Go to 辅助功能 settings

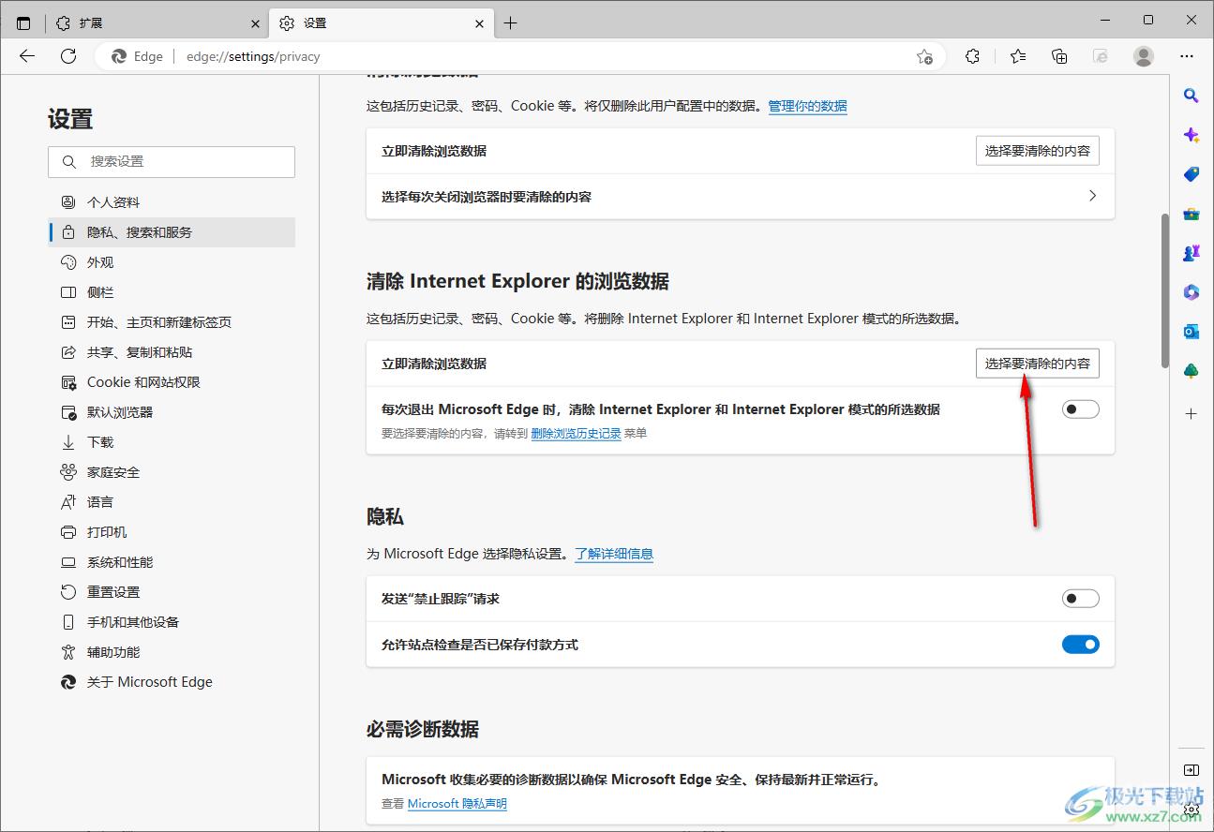tap(172, 652)
